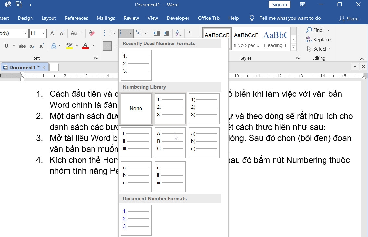This screenshot has width=368, height=237.
Task: Toggle Strikethrough formatting
Action: [22, 46]
